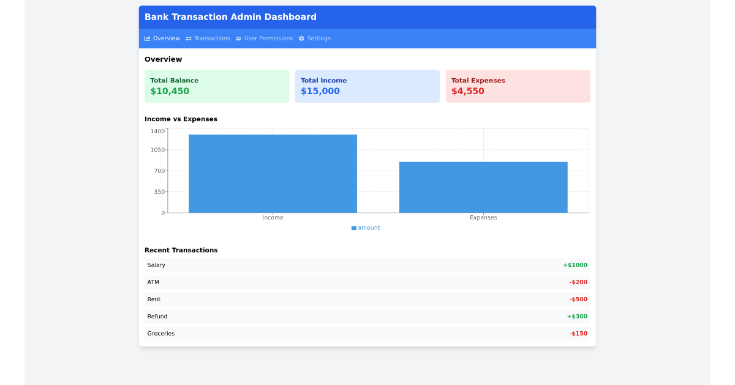This screenshot has height=385, width=735.
Task: Switch to the Transactions tab
Action: point(213,38)
